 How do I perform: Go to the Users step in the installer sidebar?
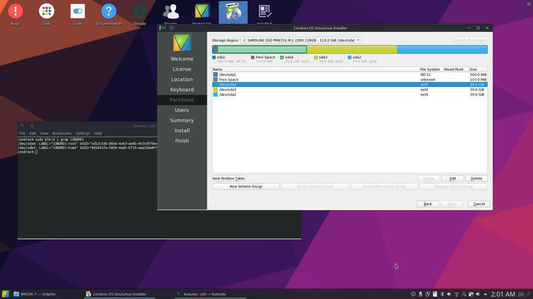pos(182,110)
